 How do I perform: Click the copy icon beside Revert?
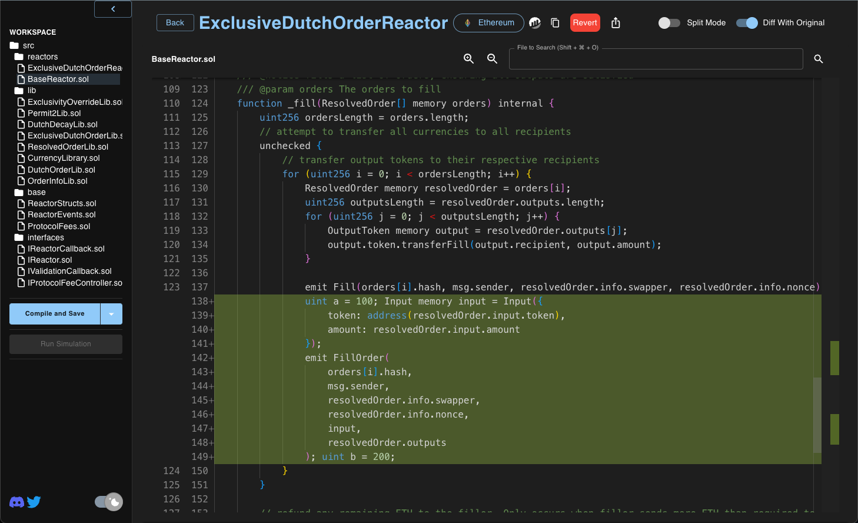point(555,23)
